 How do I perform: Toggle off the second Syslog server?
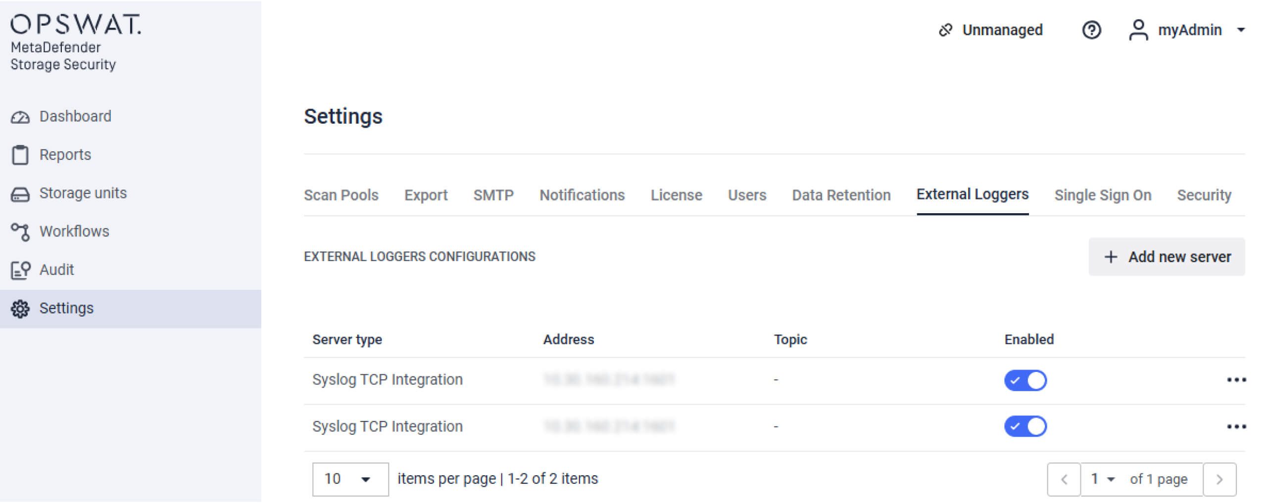tap(1026, 426)
